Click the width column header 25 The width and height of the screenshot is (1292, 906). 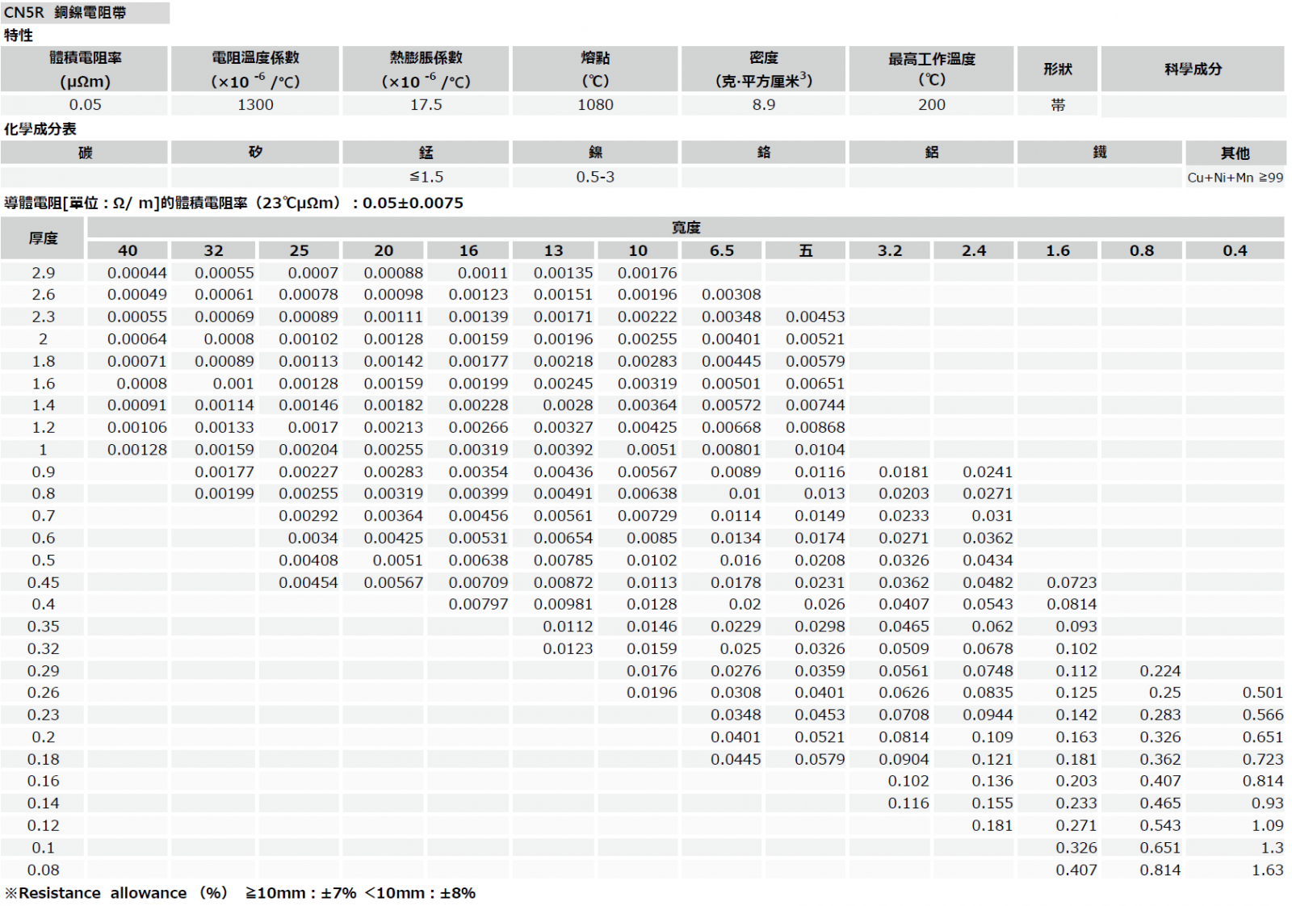[299, 250]
